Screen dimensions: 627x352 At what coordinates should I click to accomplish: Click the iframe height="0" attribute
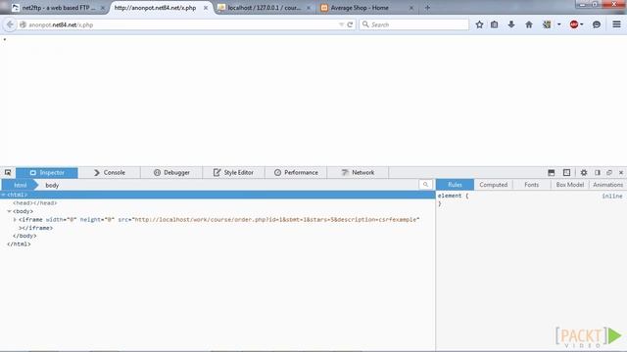pyautogui.click(x=97, y=219)
